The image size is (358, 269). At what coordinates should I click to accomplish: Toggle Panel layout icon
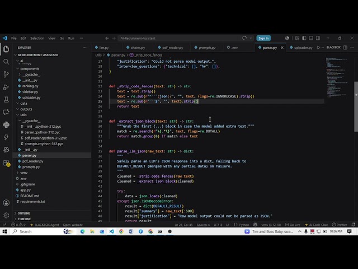click(311, 38)
